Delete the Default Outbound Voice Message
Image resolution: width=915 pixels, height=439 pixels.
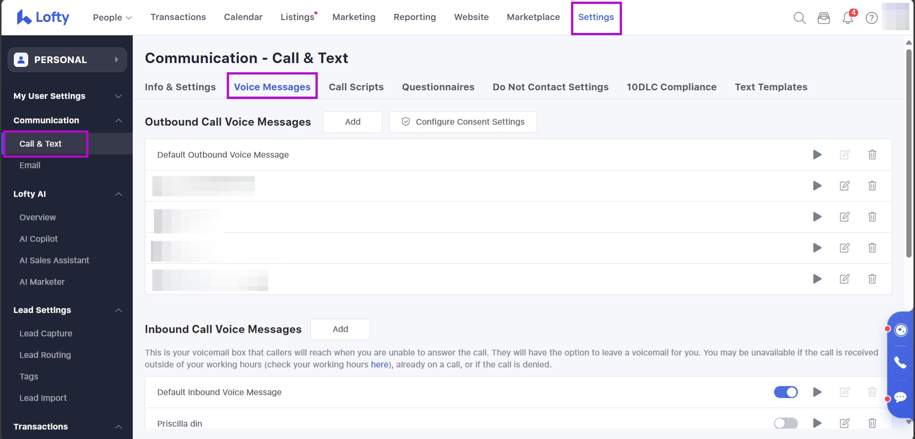[x=872, y=155]
